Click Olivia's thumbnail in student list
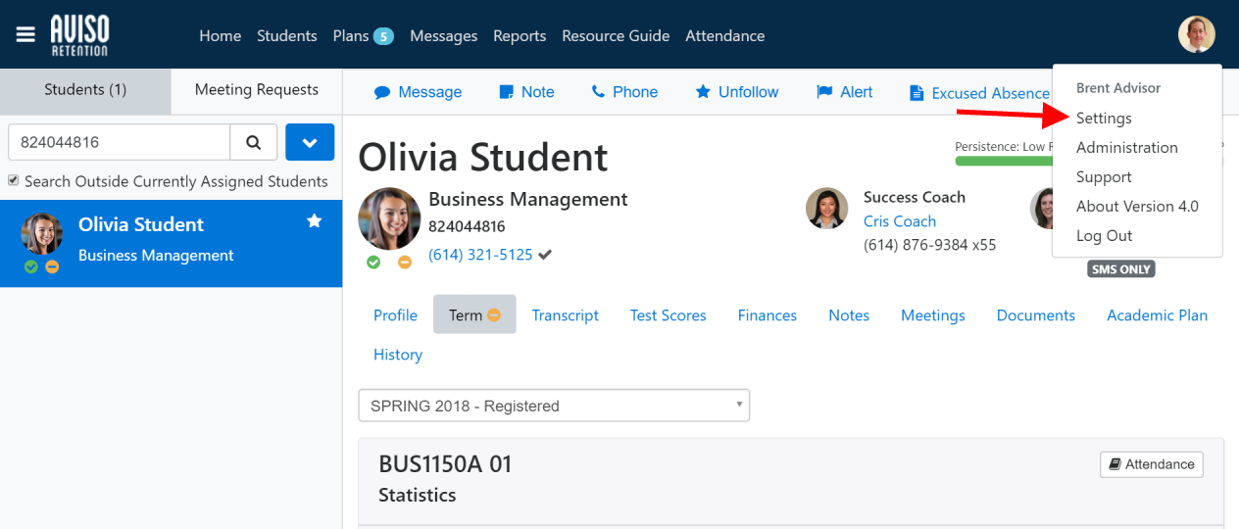Image resolution: width=1239 pixels, height=529 pixels. pos(42,233)
